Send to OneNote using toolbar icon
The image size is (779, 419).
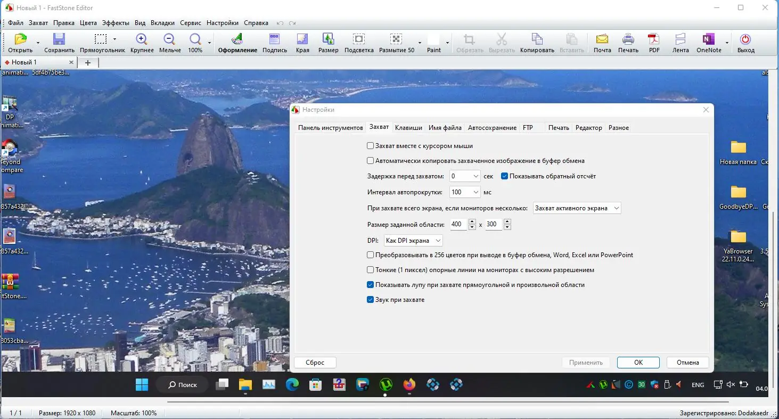pyautogui.click(x=708, y=40)
